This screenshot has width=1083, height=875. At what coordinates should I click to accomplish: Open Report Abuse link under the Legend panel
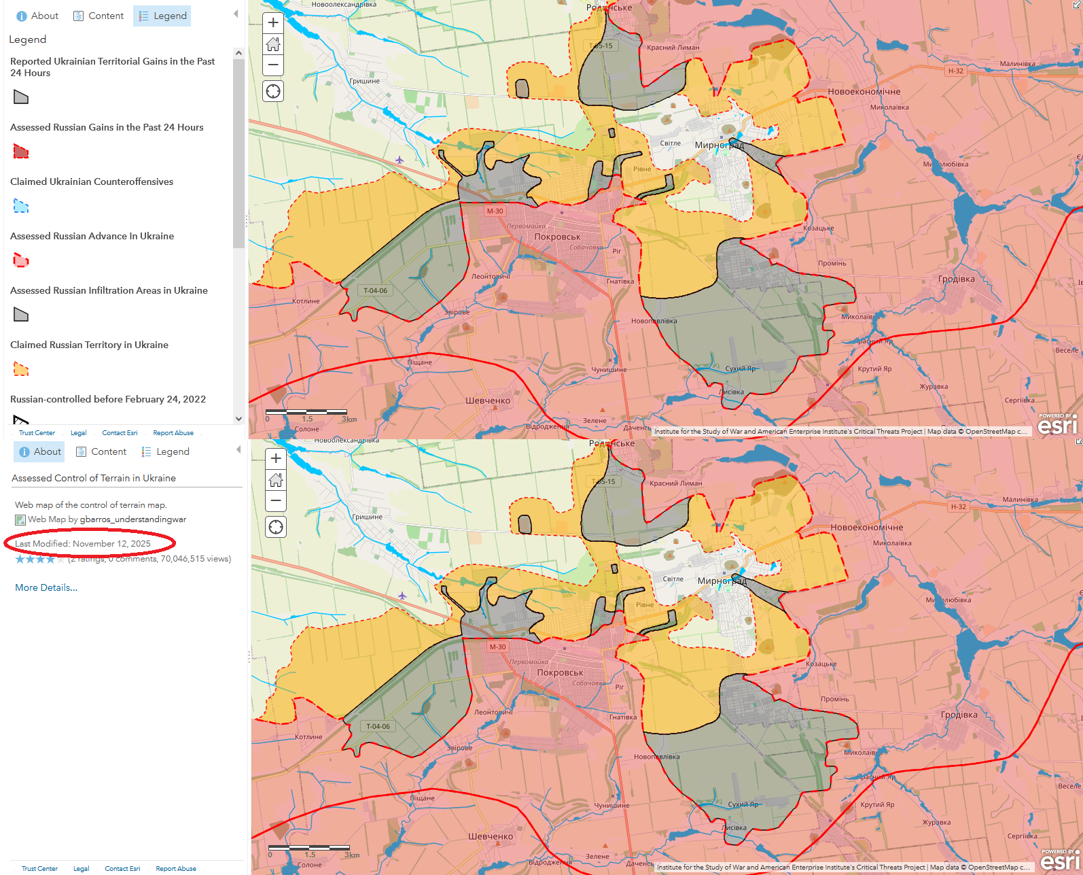point(173,433)
